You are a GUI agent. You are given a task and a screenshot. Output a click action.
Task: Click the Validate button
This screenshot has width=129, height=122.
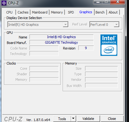pyautogui.click(x=88, y=119)
